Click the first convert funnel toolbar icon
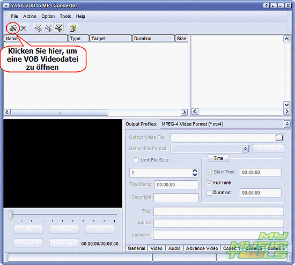 pyautogui.click(x=38, y=28)
